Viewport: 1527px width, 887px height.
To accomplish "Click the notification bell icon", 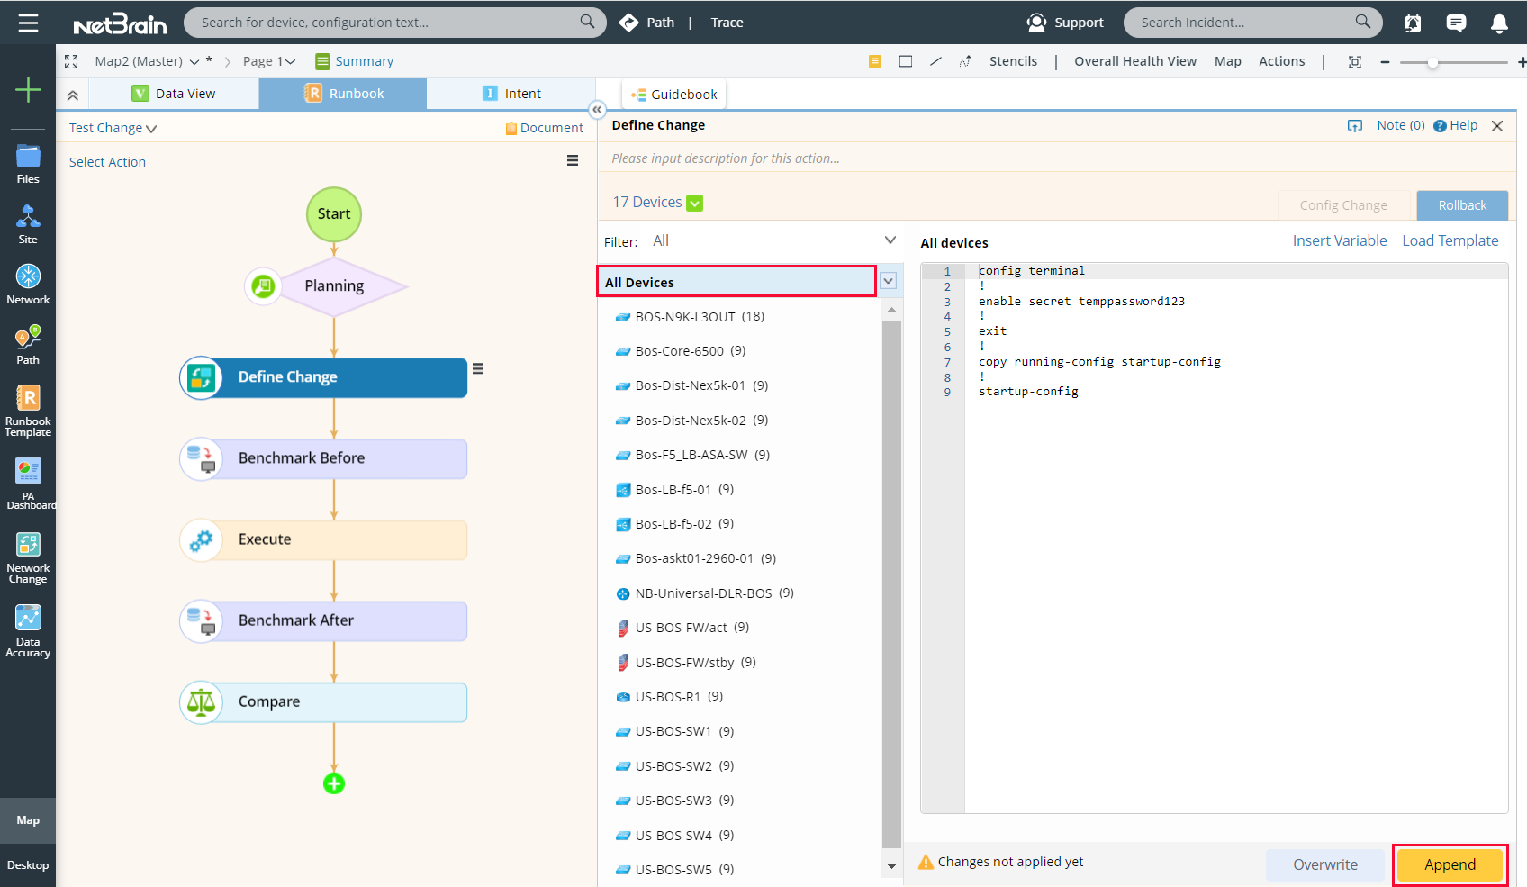I will click(x=1499, y=23).
